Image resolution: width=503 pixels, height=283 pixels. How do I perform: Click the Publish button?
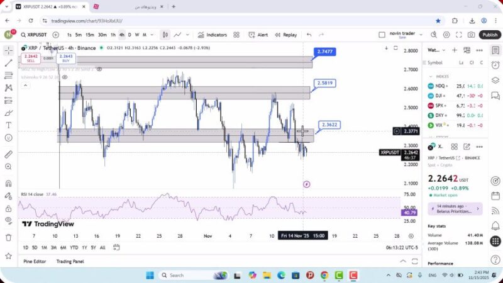tap(489, 35)
